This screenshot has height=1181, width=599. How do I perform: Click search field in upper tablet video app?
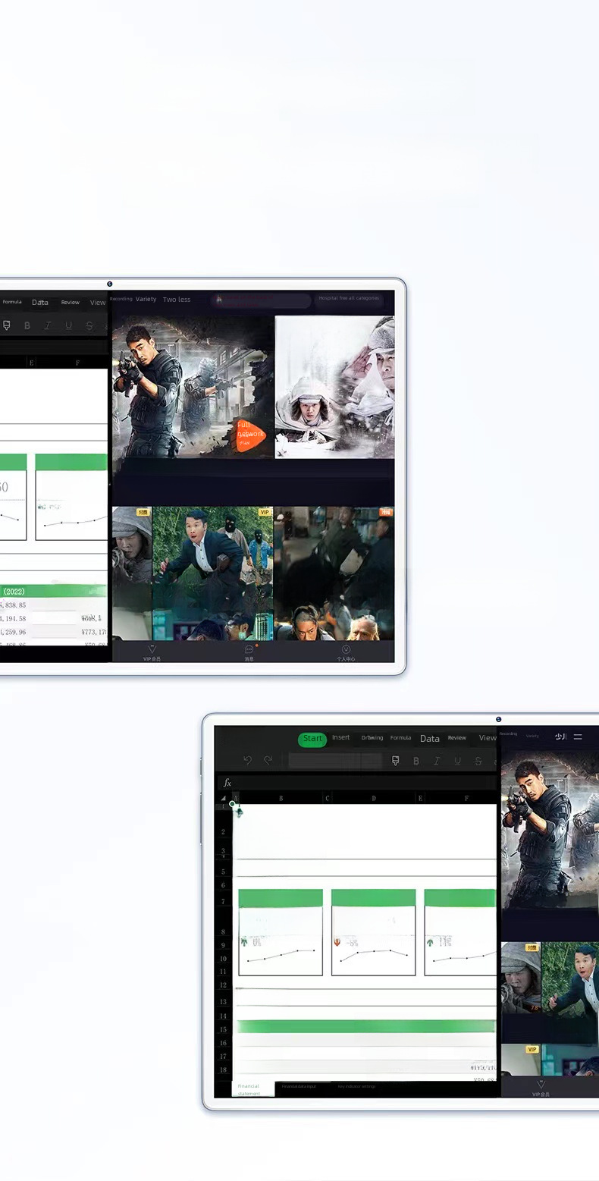(261, 300)
